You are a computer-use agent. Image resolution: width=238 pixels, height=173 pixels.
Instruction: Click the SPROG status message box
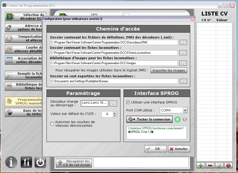157,132
